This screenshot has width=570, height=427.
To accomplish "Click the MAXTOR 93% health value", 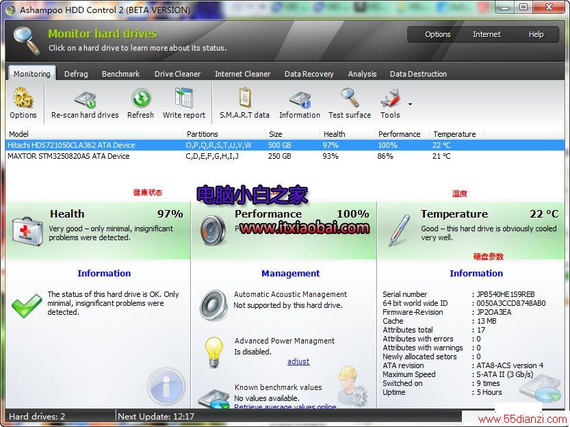I will 330,156.
